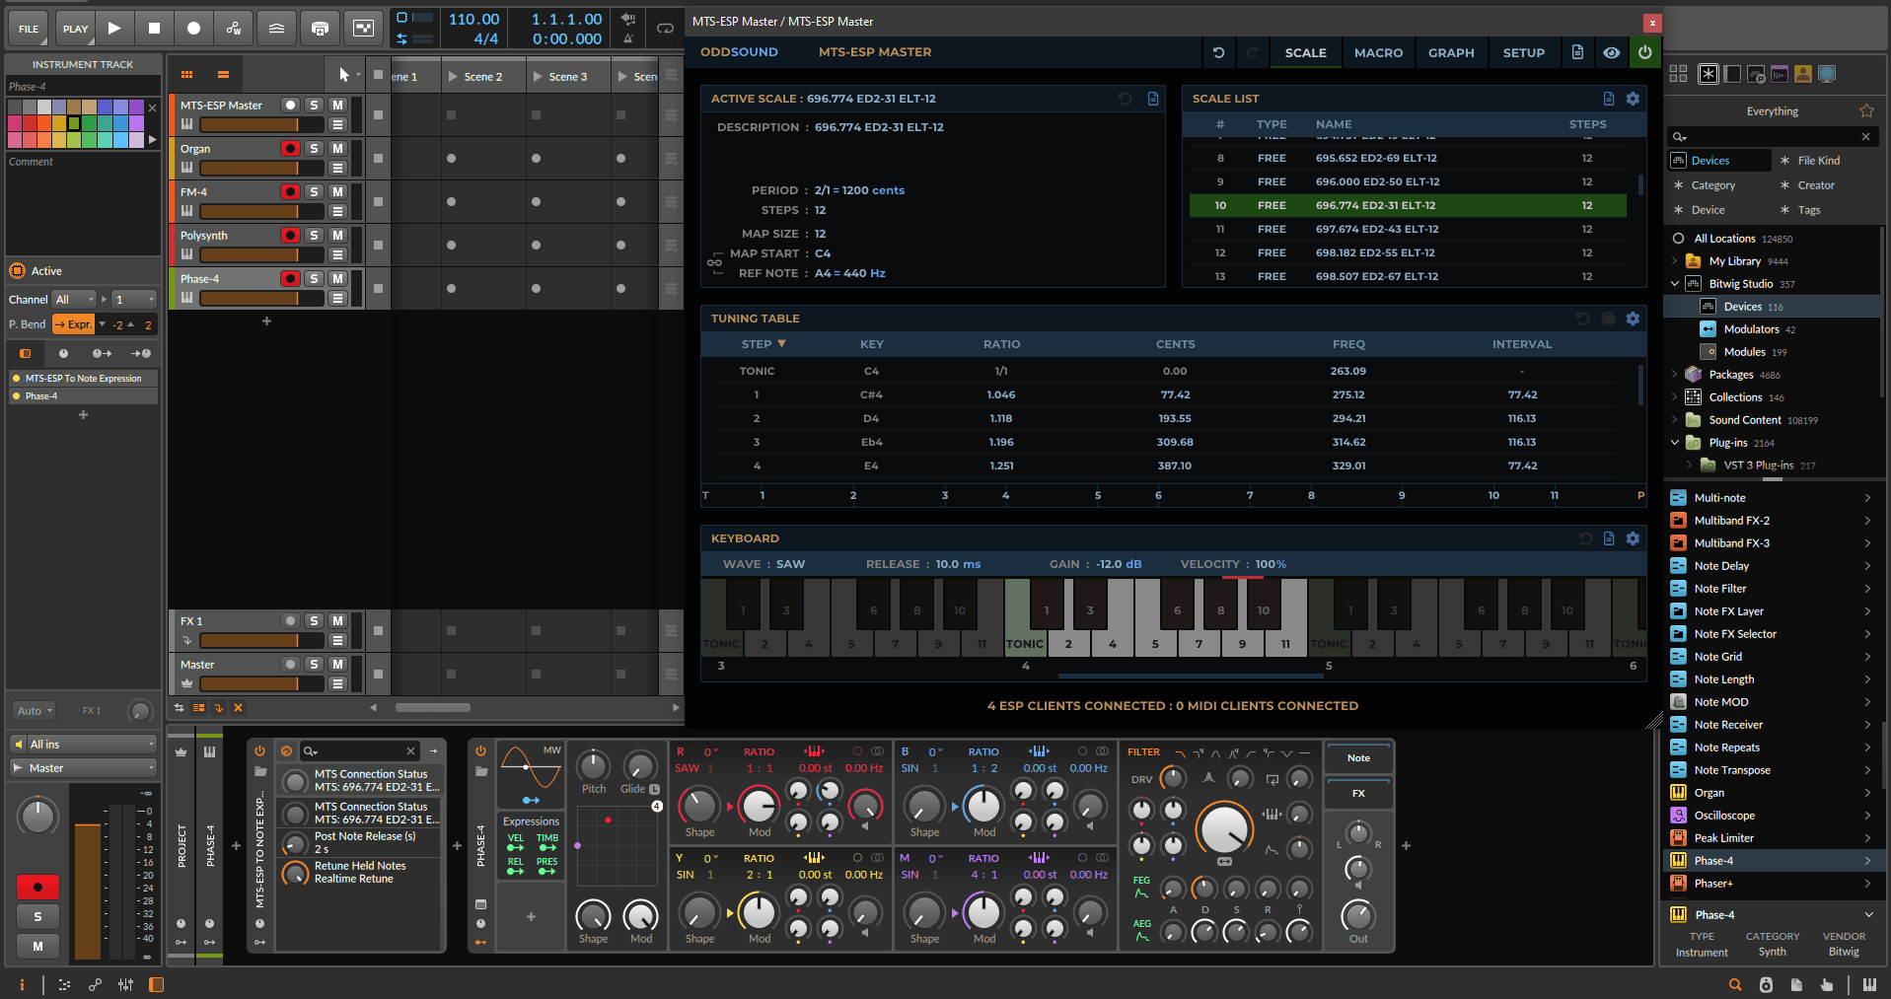
Task: Click the metronome icon in the transport bar
Action: pyautogui.click(x=628, y=39)
